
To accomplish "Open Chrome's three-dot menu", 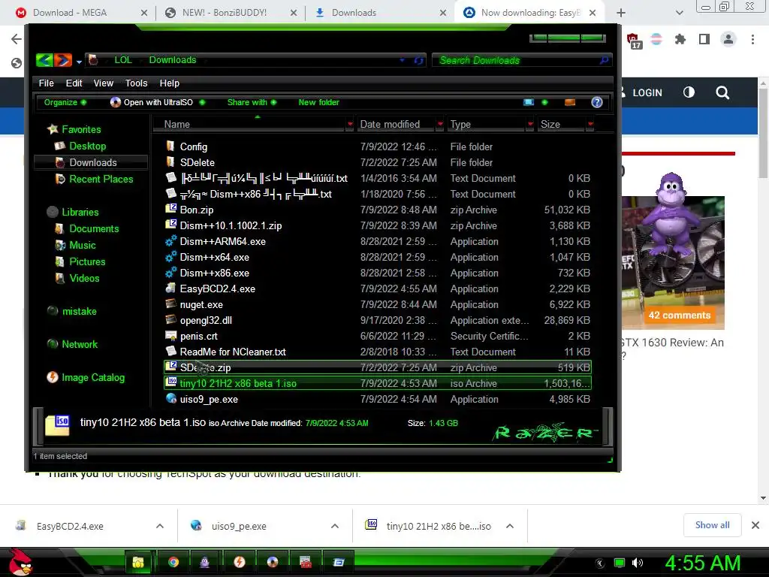I will [x=752, y=39].
